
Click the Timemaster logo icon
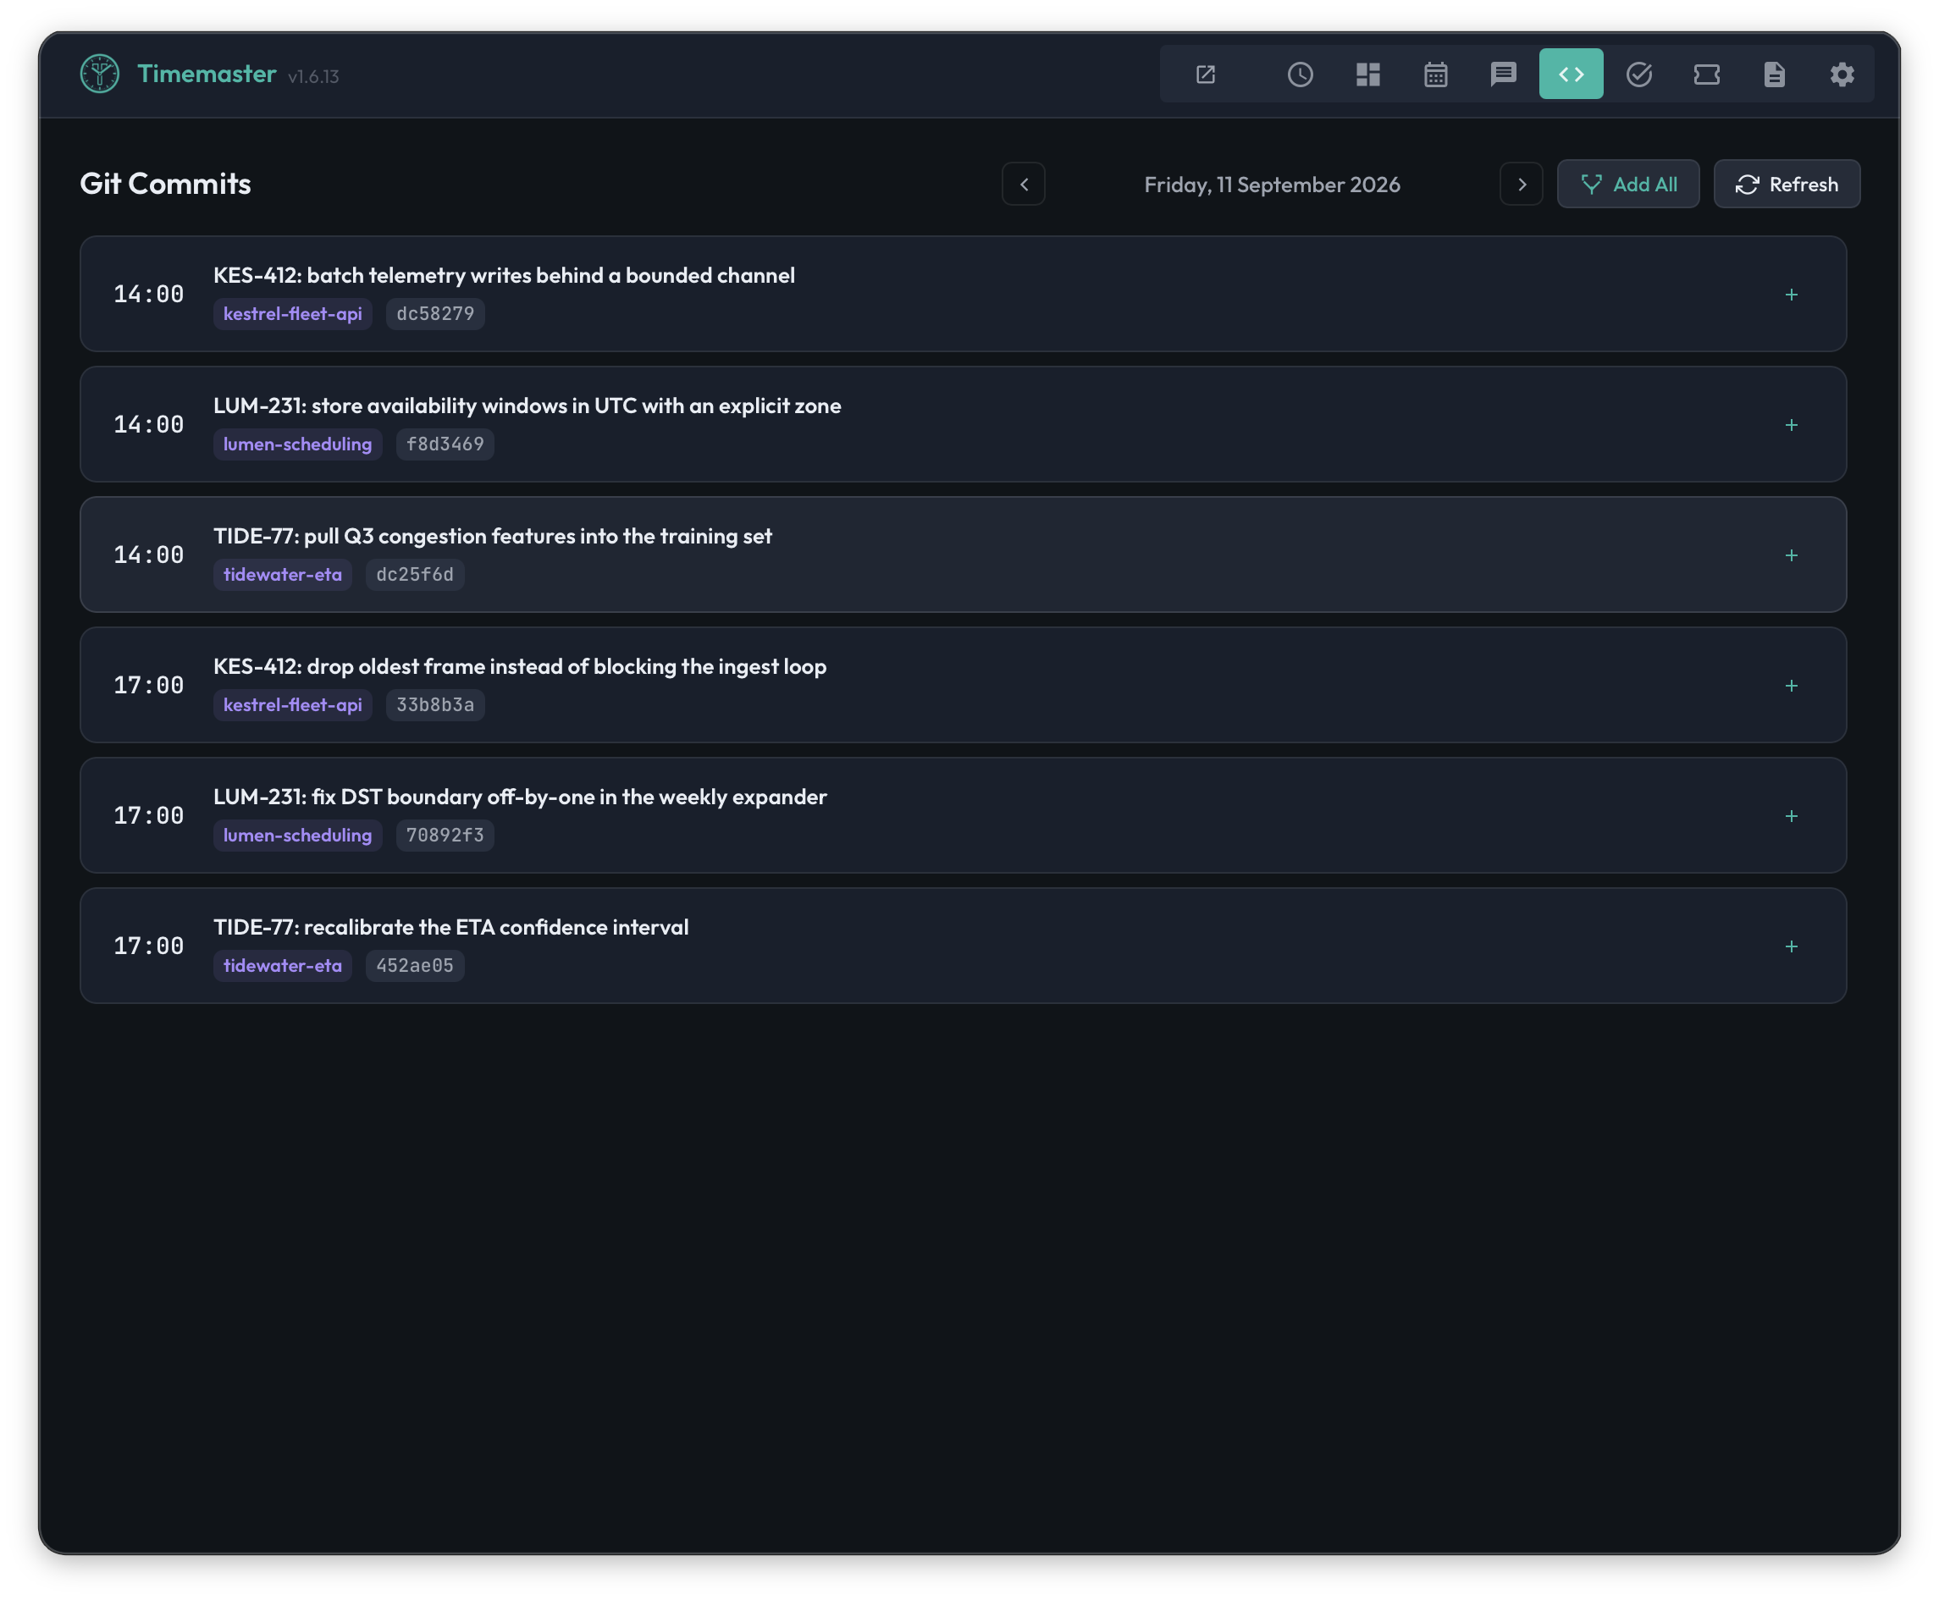pos(100,74)
